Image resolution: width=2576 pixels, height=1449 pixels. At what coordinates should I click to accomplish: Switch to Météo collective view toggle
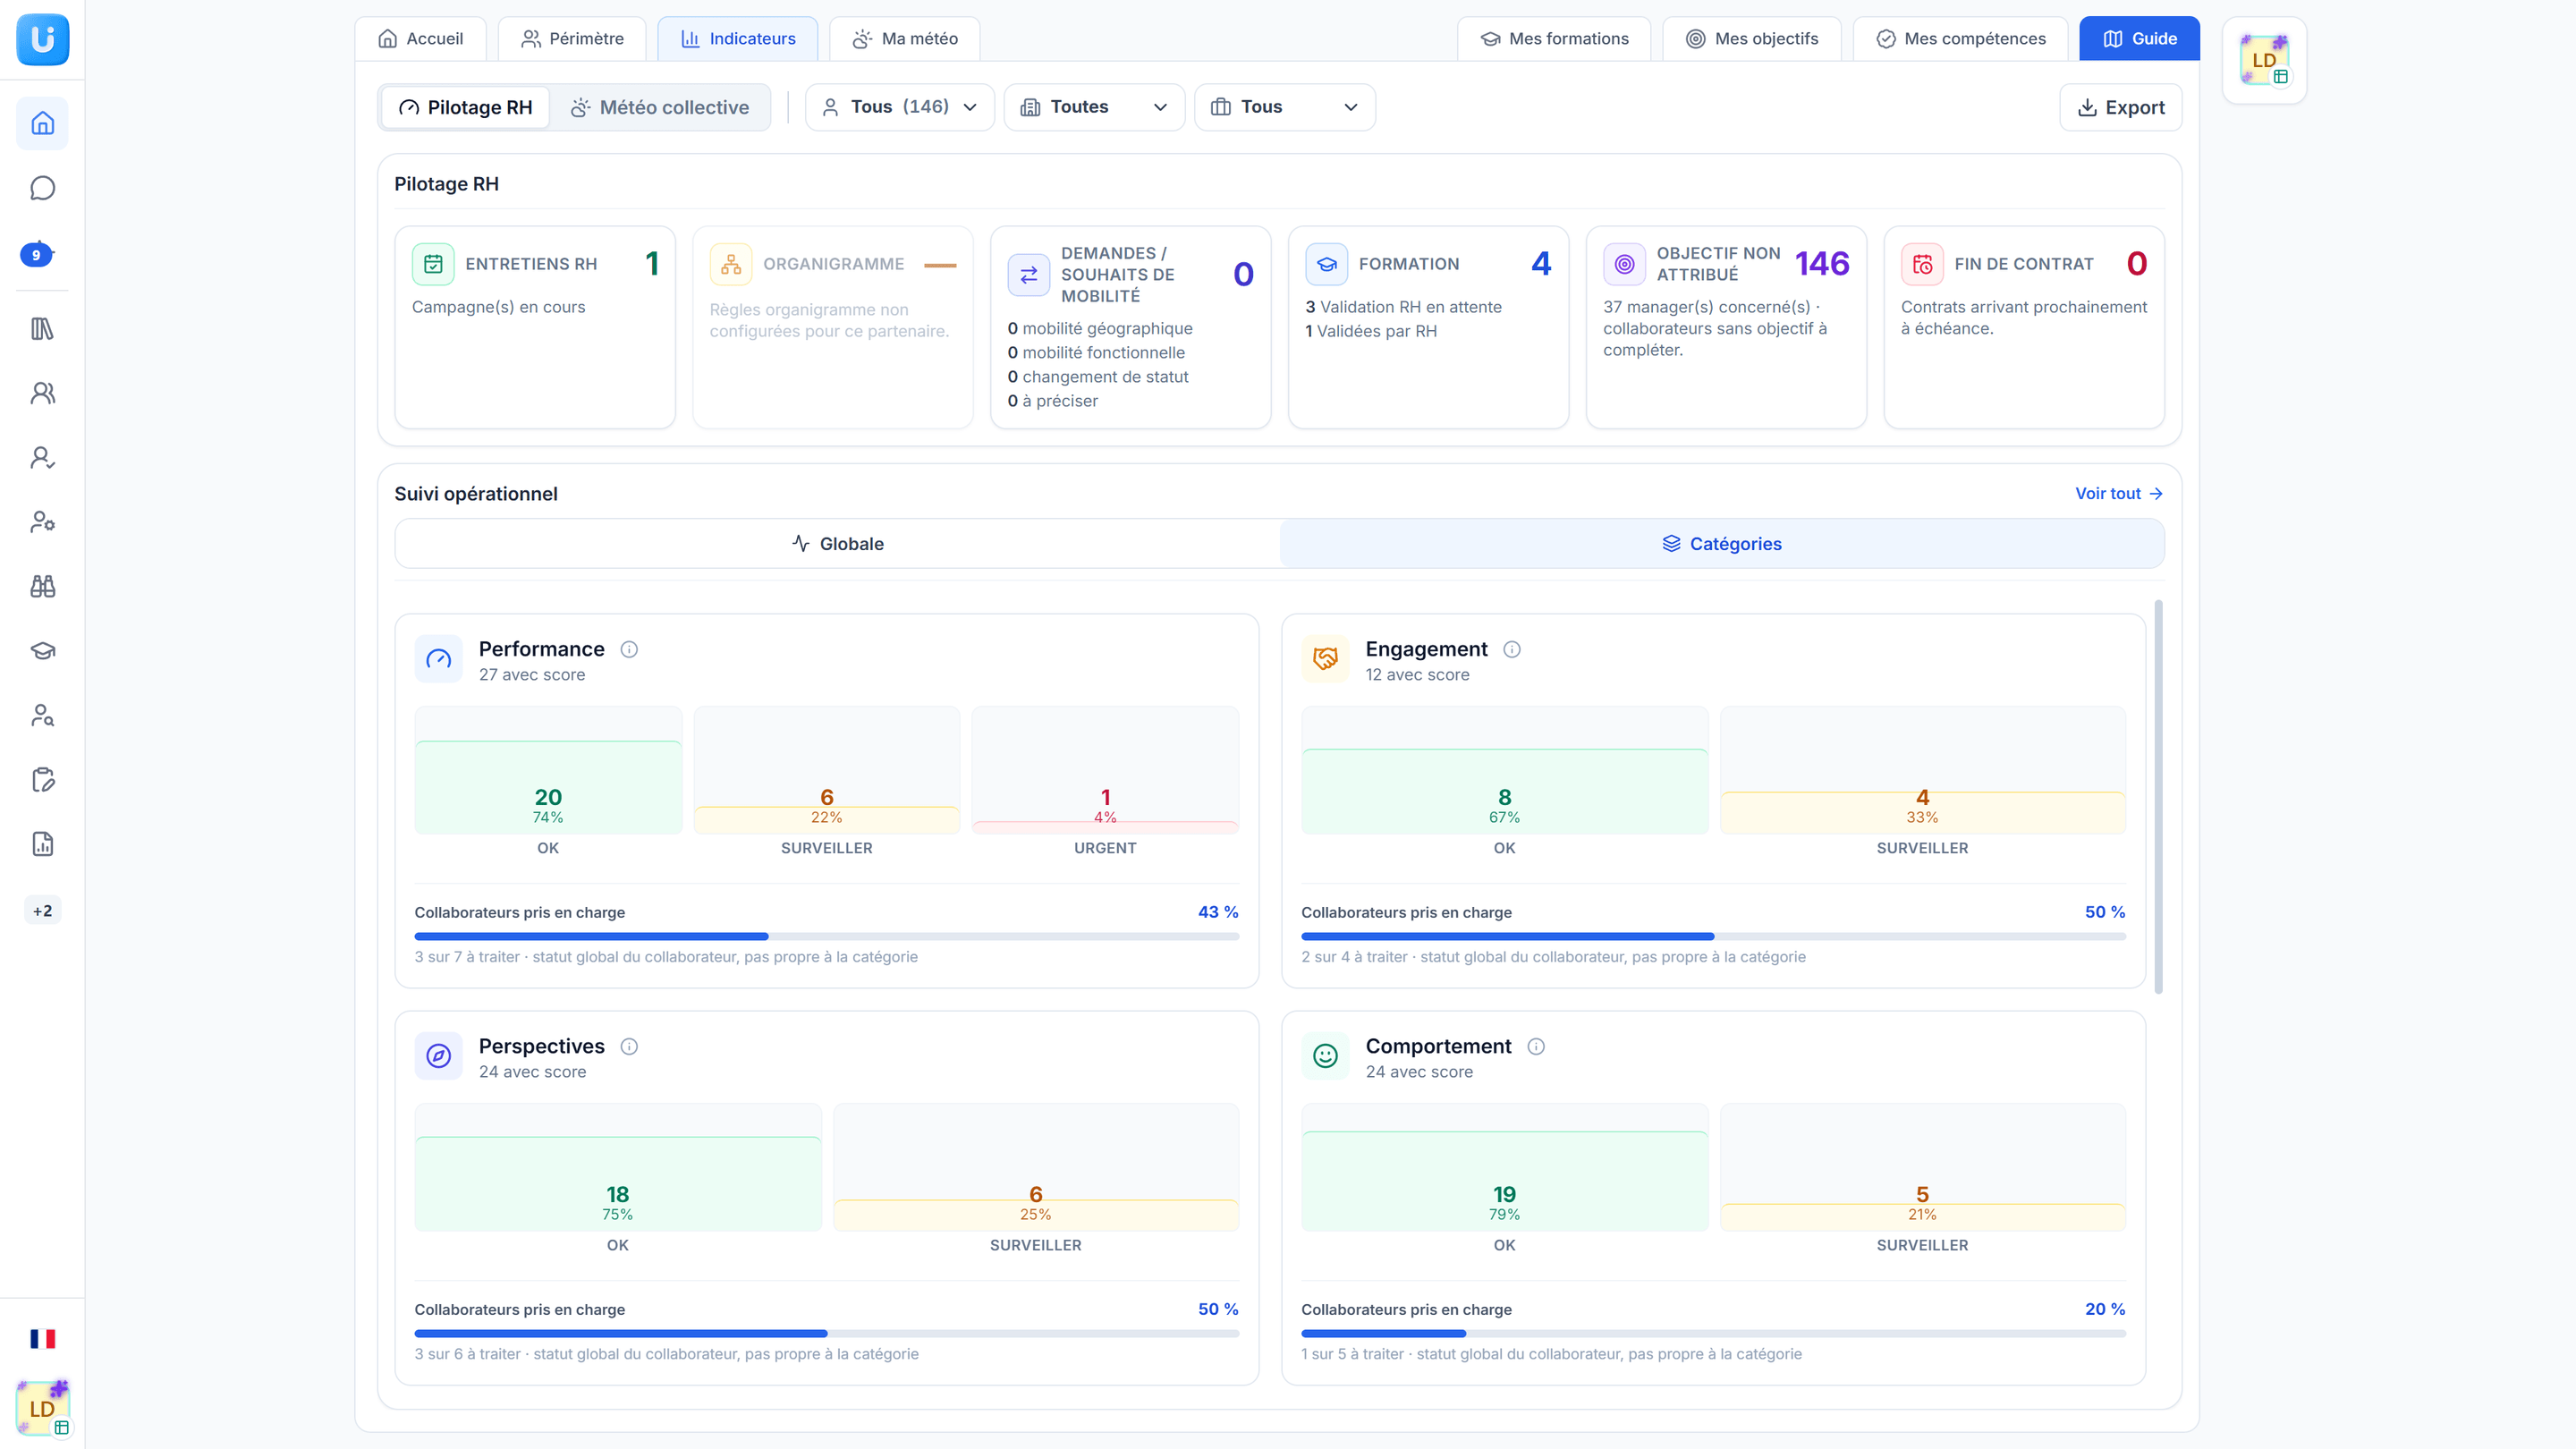pyautogui.click(x=660, y=107)
